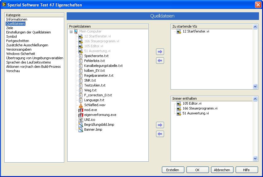Select eigenverformung.exe file name
263x177 pixels.
click(100, 115)
